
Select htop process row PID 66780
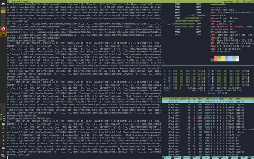click(x=207, y=102)
